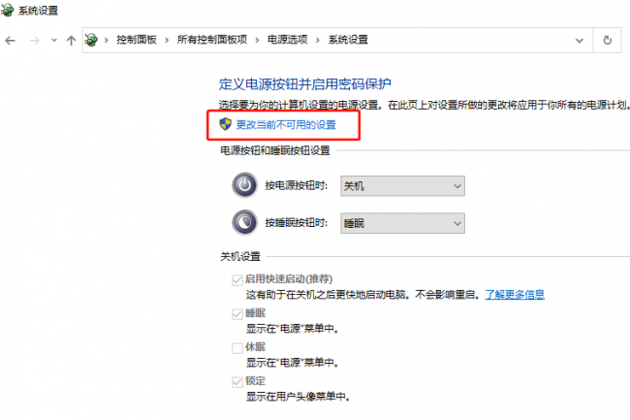Image resolution: width=630 pixels, height=420 pixels.
Task: Click the forward navigation arrow
Action: [x=35, y=40]
